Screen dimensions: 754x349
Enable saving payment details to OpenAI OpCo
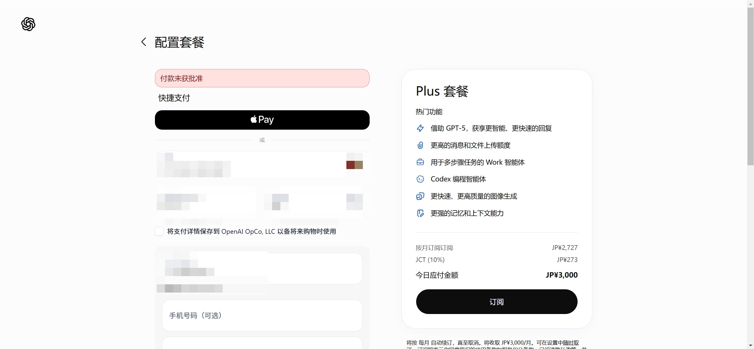(x=159, y=231)
